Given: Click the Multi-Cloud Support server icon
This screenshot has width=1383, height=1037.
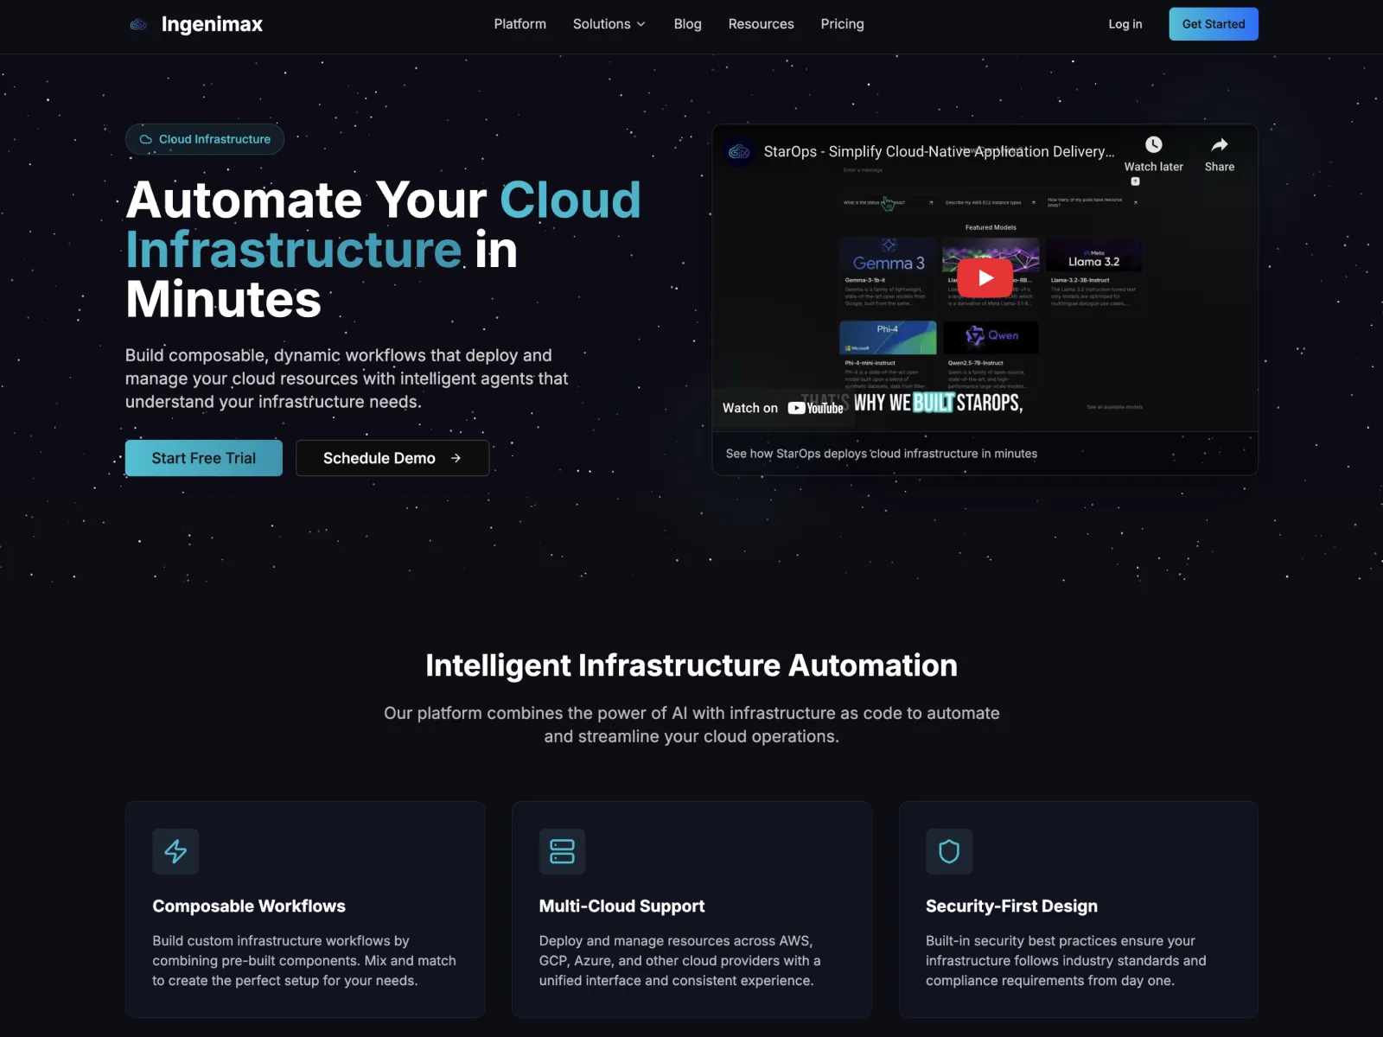Looking at the screenshot, I should [562, 851].
